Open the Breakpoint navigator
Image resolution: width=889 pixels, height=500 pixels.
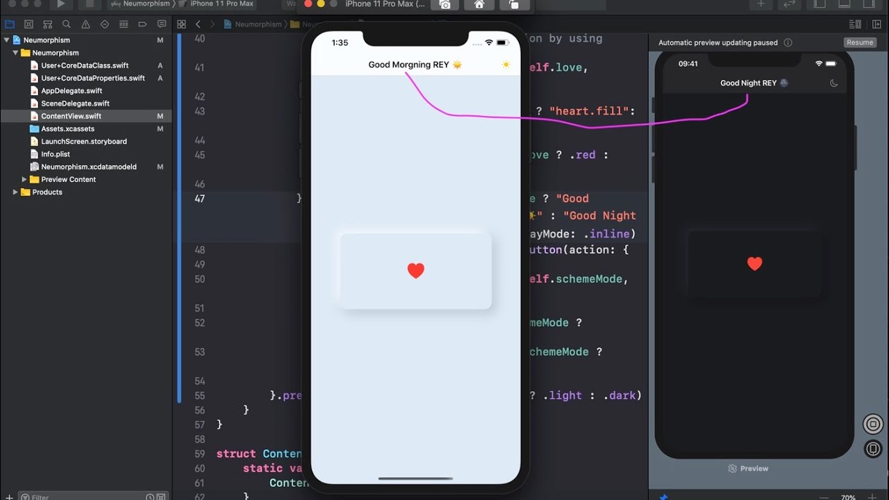tap(142, 24)
